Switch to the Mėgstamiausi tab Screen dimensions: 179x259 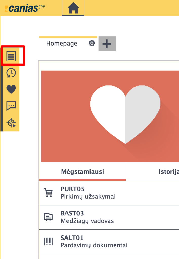click(82, 172)
